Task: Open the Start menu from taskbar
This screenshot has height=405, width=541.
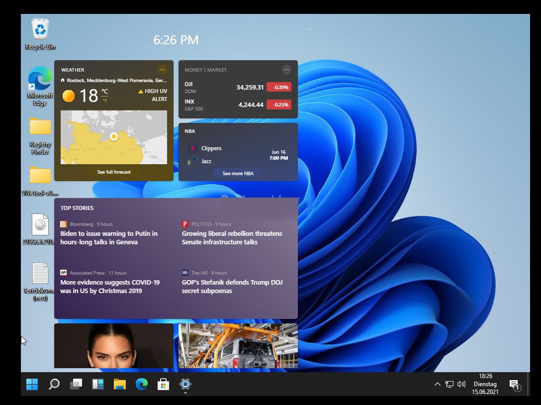Action: click(x=32, y=384)
